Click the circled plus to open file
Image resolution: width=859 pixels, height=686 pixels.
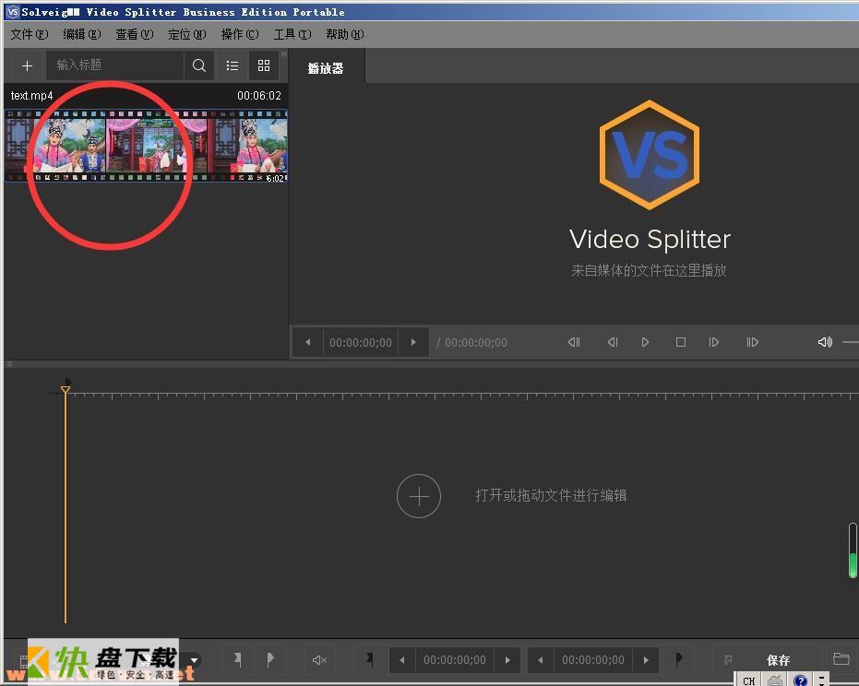(x=419, y=496)
